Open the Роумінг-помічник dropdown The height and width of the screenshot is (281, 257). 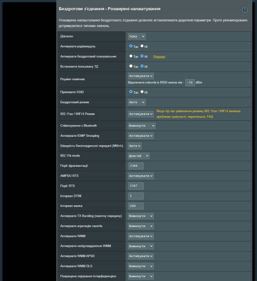coord(141,76)
